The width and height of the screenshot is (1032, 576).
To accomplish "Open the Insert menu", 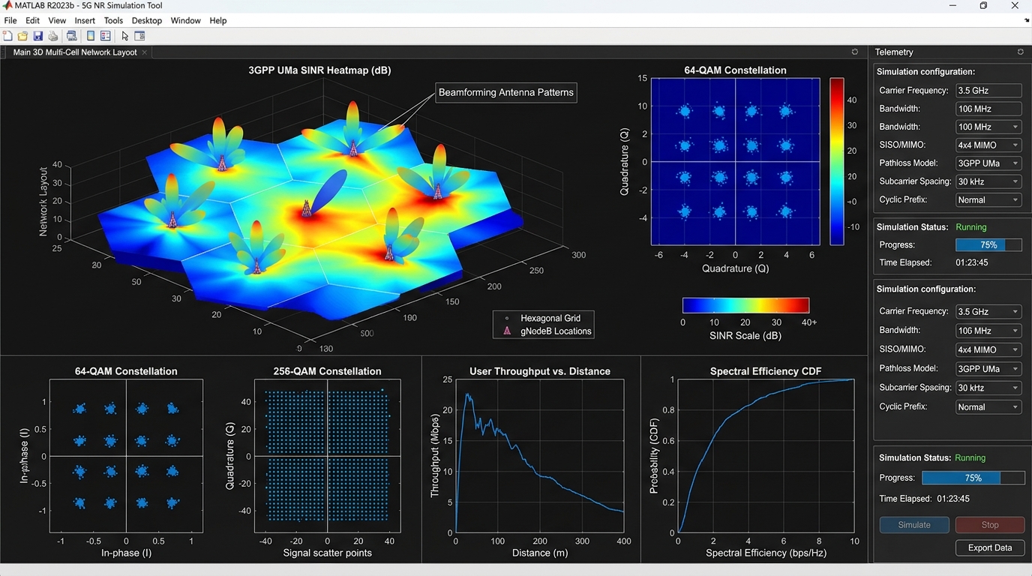I will [85, 21].
